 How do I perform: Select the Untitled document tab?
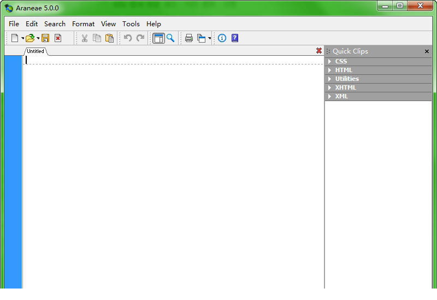click(x=36, y=51)
